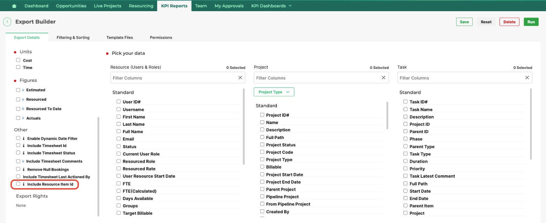Select the User ID# column checkbox
The width and height of the screenshot is (546, 223).
119,102
